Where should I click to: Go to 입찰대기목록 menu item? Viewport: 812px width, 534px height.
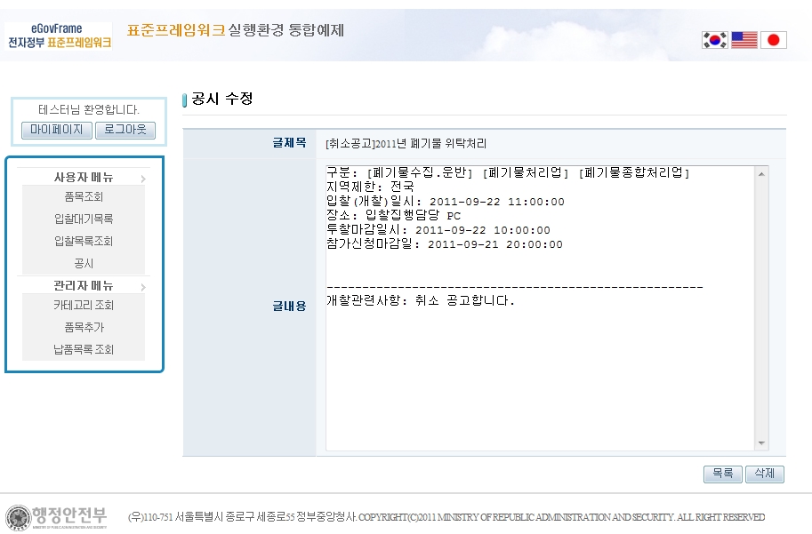pos(84,219)
